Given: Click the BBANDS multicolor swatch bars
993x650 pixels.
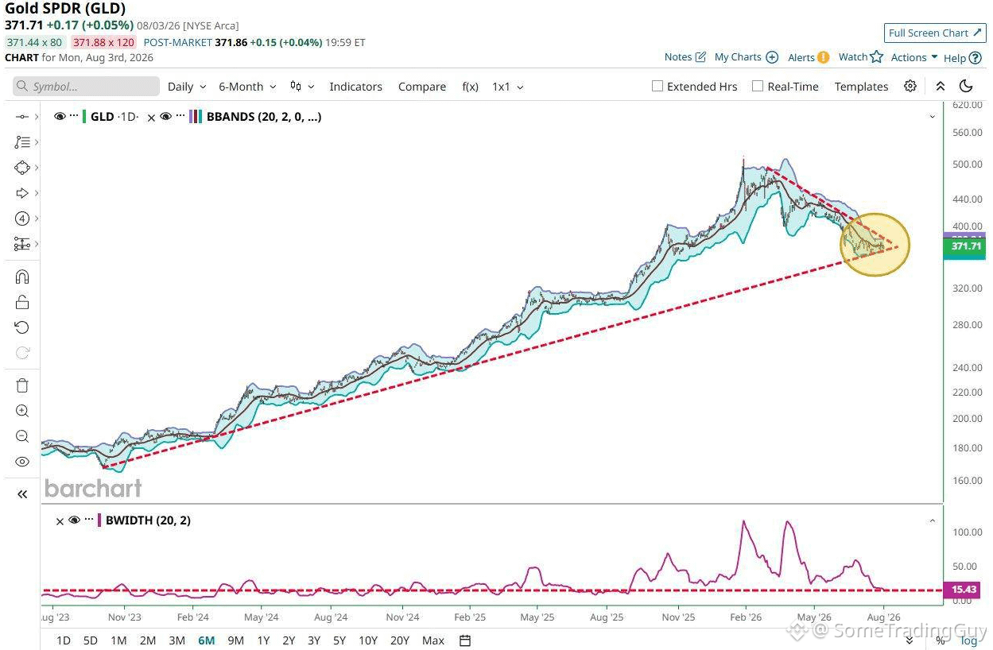Looking at the screenshot, I should [x=194, y=116].
